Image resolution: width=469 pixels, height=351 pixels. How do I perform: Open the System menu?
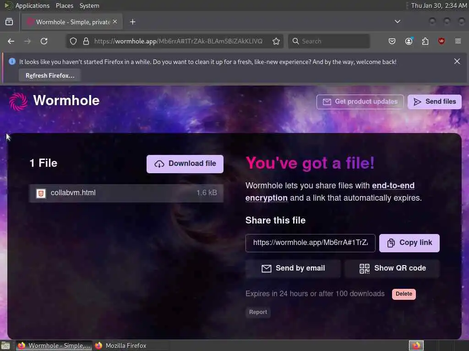(89, 5)
